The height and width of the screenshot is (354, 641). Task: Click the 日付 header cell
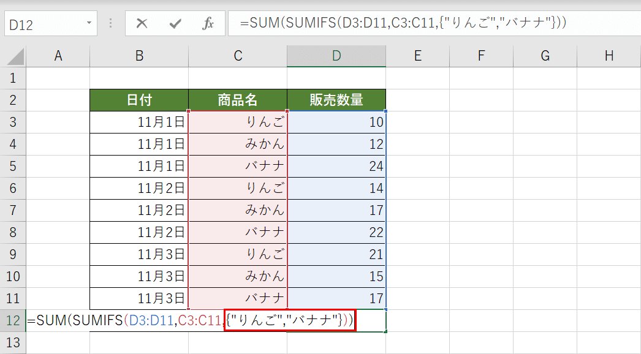[139, 100]
